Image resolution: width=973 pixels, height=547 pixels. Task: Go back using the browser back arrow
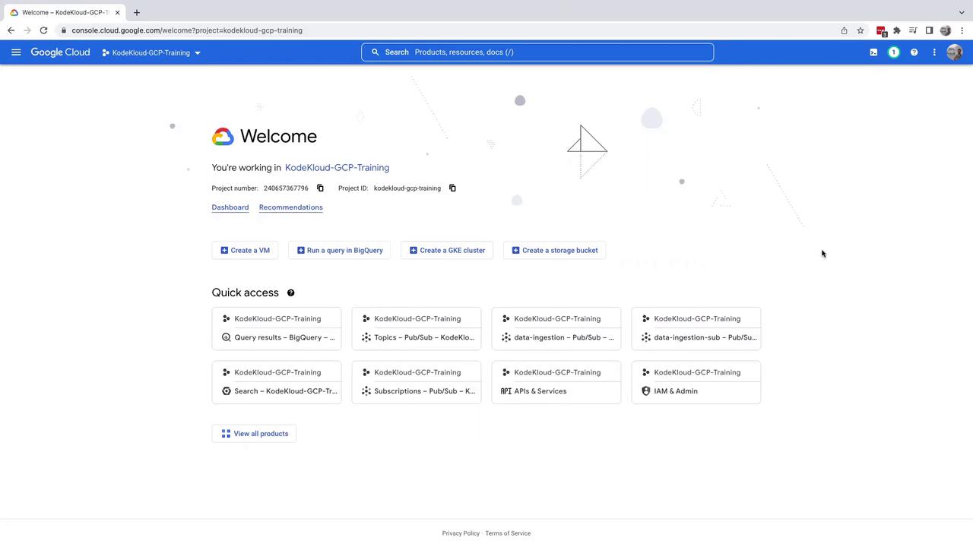pos(11,30)
